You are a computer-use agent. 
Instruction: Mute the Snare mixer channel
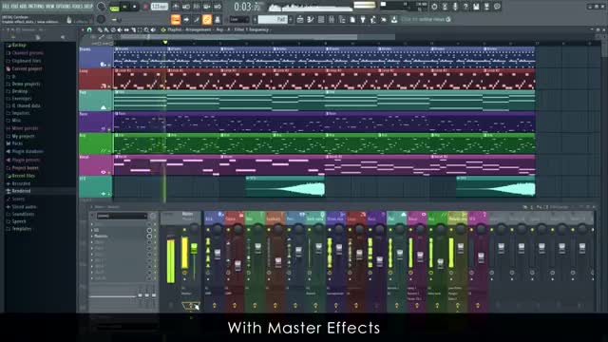coord(228,230)
